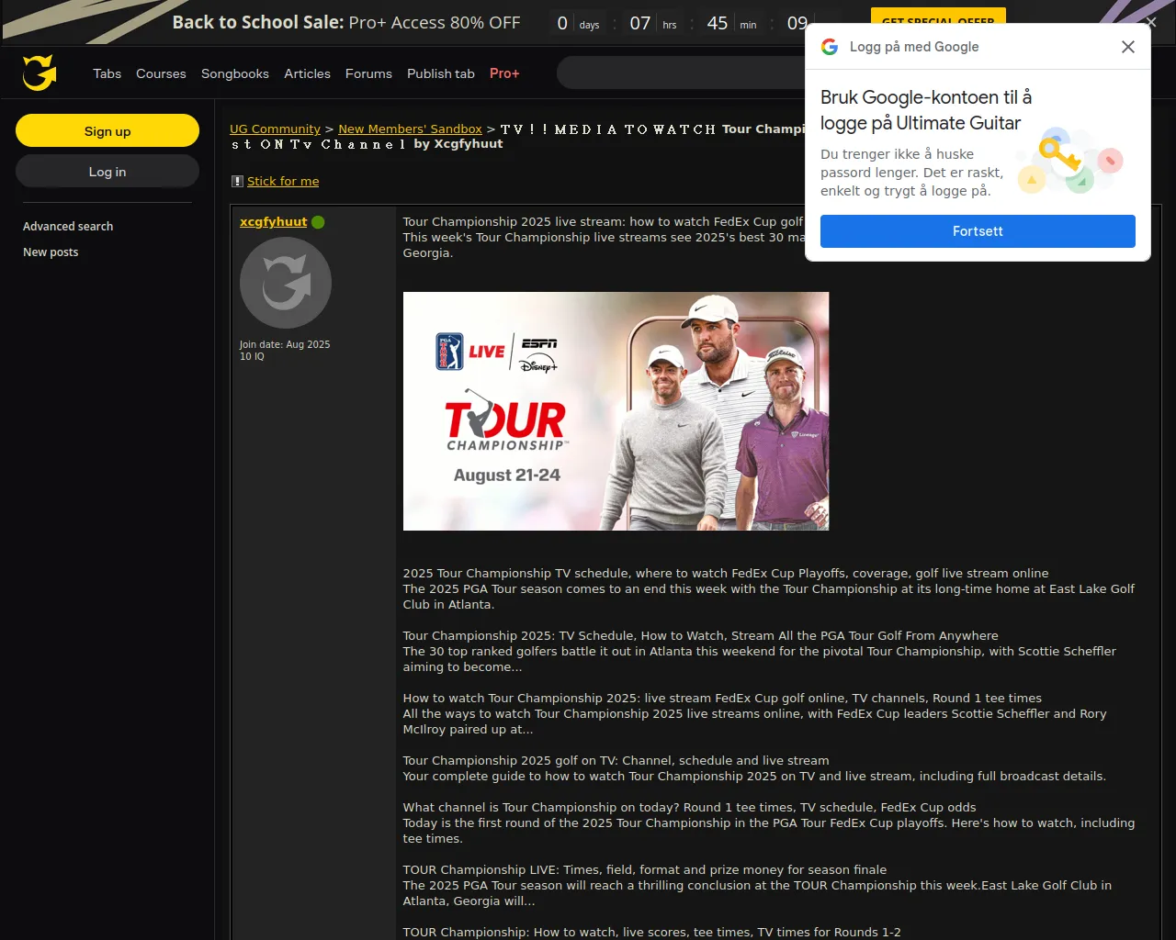Open the Courses menu
The image size is (1176, 940).
tap(161, 73)
